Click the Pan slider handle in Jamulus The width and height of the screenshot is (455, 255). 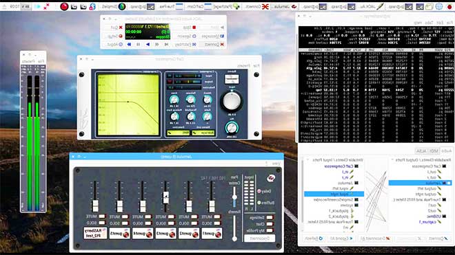point(234,197)
